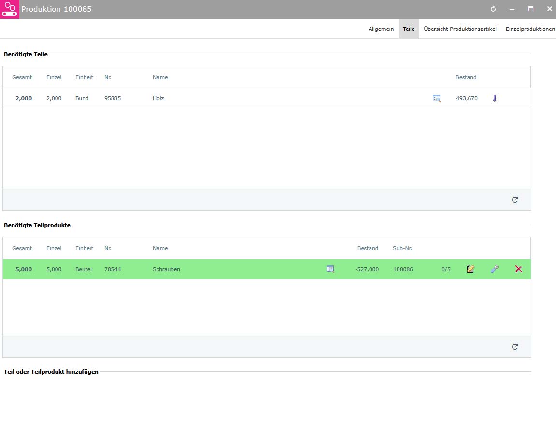
Task: Maximize the Produktion 100085 window
Action: click(531, 9)
